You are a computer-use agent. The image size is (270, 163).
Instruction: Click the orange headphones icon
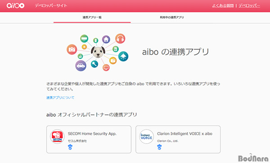click(x=120, y=39)
